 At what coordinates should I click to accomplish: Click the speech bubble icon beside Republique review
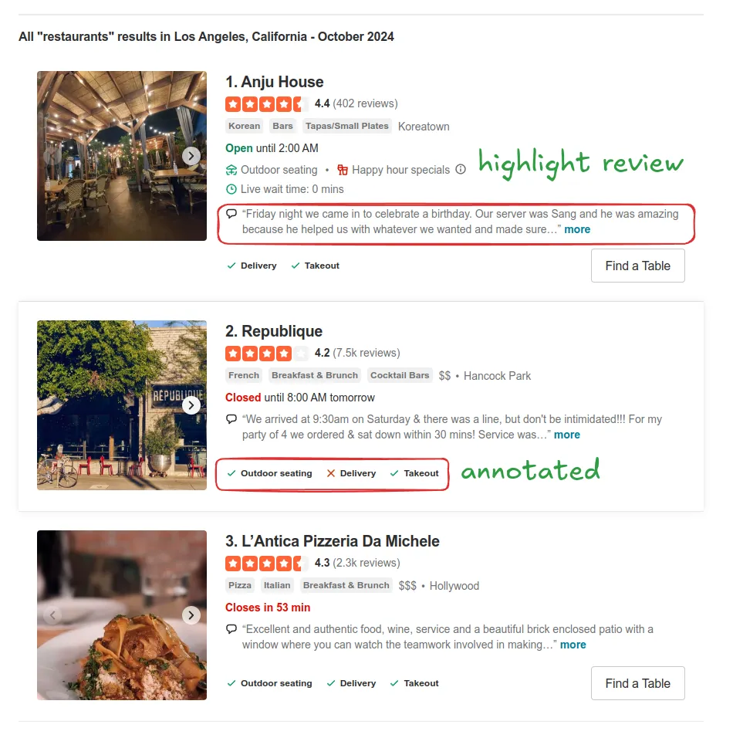click(231, 419)
